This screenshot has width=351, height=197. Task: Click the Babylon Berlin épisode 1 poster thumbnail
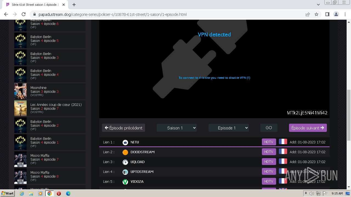coord(21,142)
